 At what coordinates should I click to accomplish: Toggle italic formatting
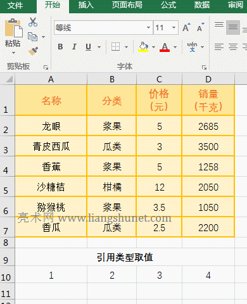74,47
